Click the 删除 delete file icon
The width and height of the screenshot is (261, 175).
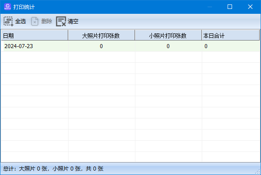(x=34, y=21)
